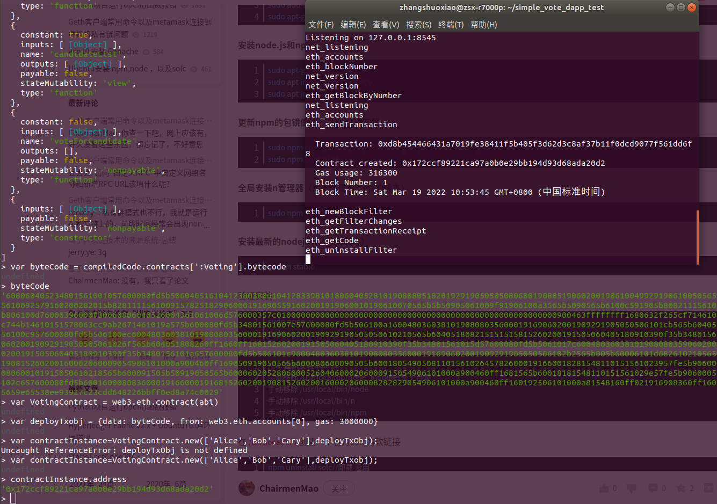717x504 pixels.
Task: Click the 'jerry.ye: 3q' comment
Action: 88,252
